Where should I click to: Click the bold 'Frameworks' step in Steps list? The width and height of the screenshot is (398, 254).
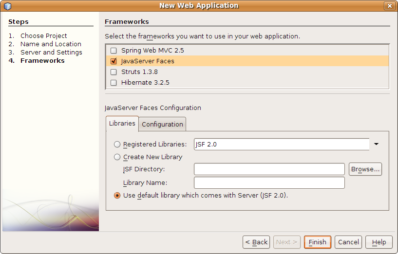pyautogui.click(x=42, y=61)
